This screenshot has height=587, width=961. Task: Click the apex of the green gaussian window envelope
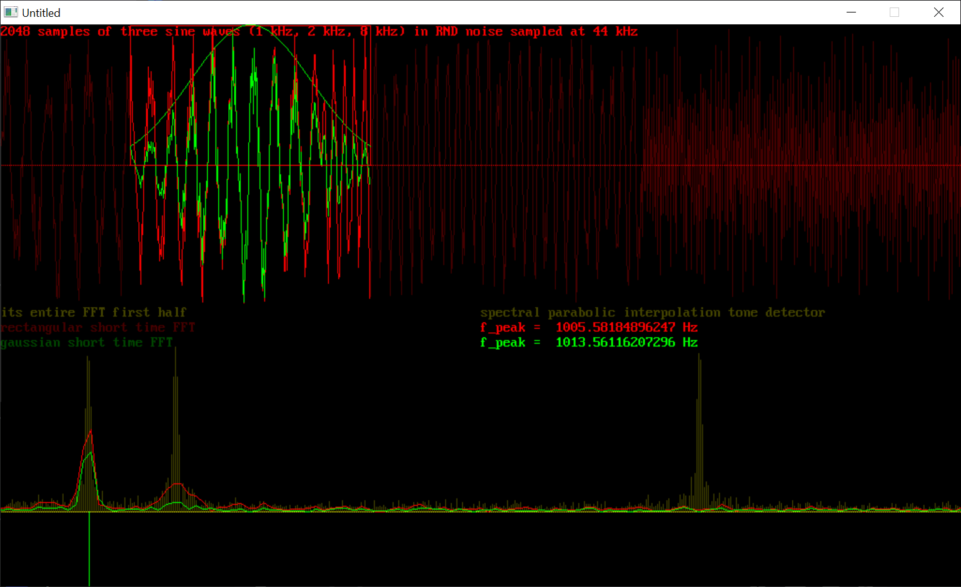coord(250,26)
